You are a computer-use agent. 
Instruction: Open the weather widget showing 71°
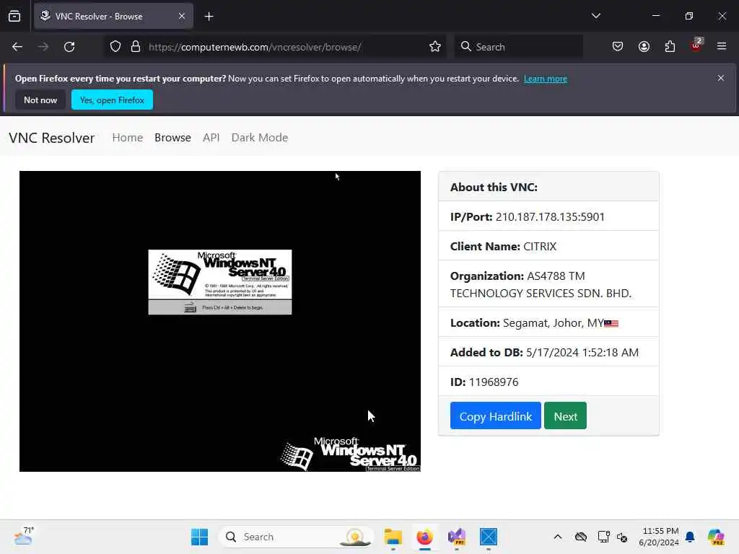pos(24,536)
